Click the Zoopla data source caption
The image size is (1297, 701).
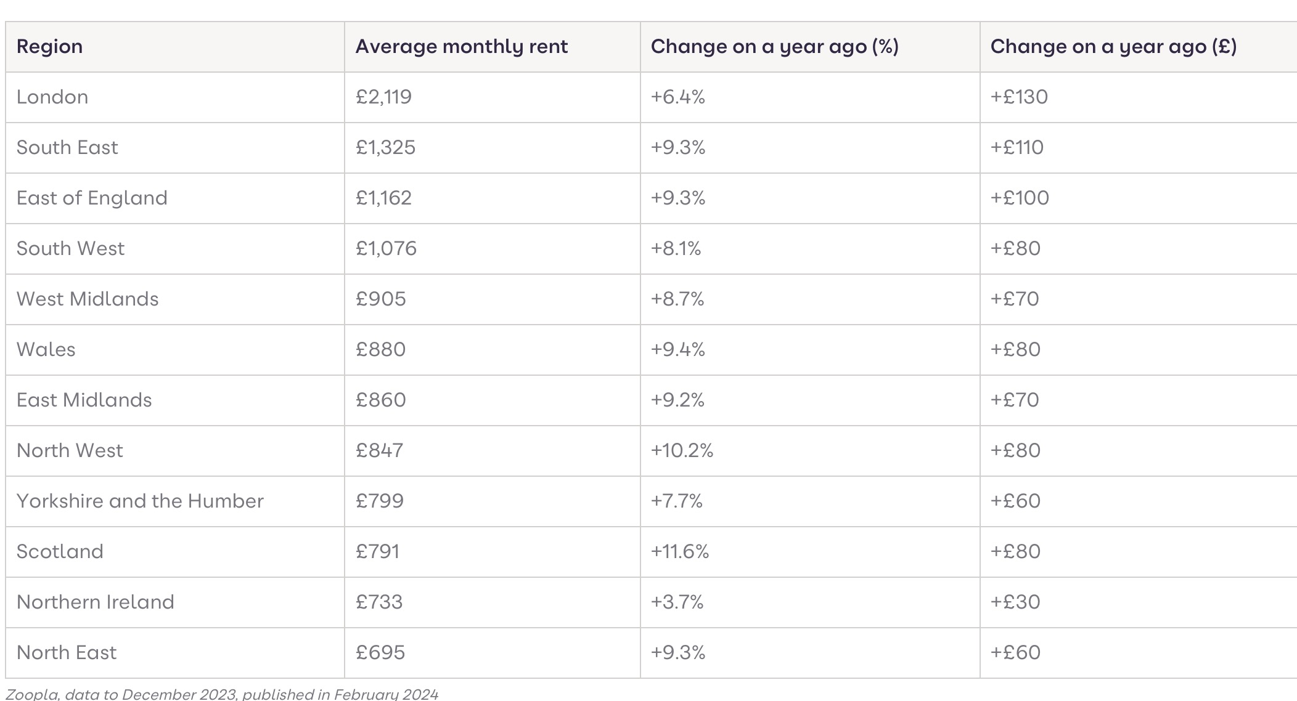point(222,694)
